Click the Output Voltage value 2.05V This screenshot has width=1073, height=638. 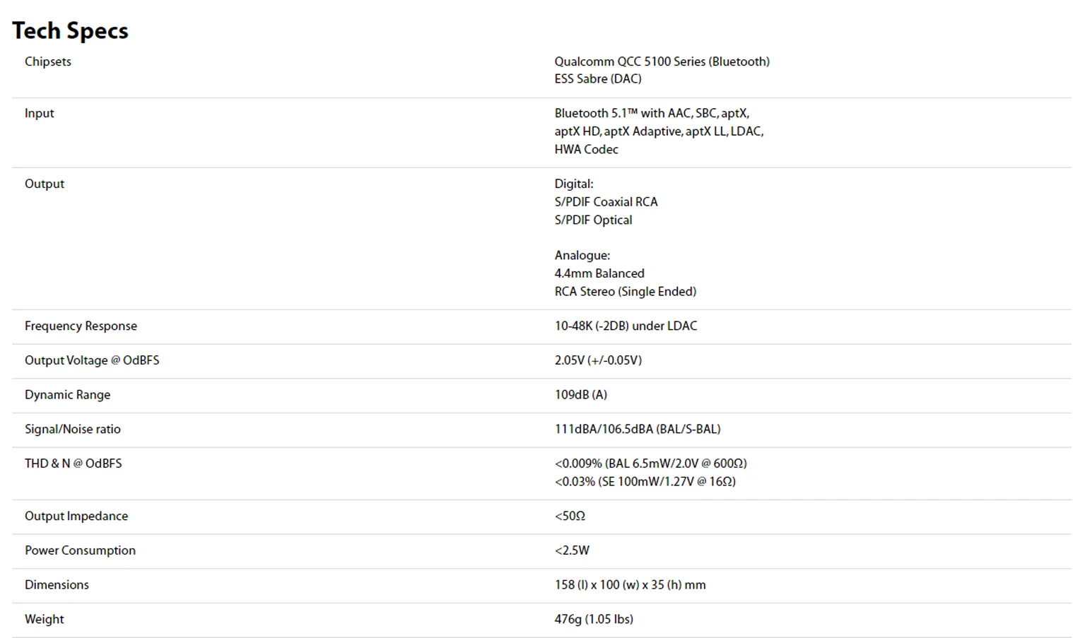coord(597,360)
